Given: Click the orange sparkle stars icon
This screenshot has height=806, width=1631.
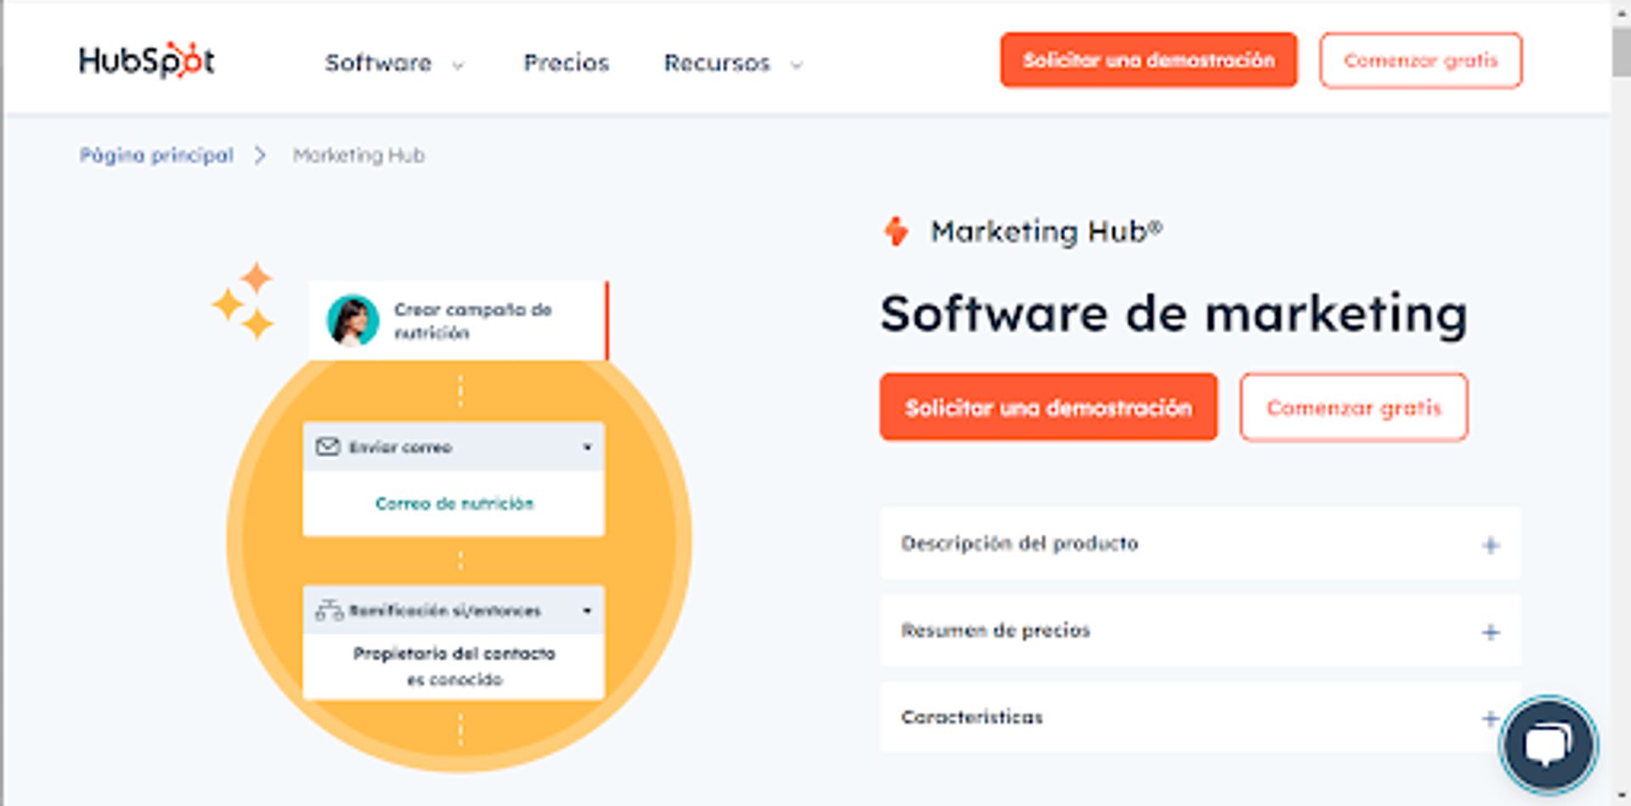Looking at the screenshot, I should [244, 301].
